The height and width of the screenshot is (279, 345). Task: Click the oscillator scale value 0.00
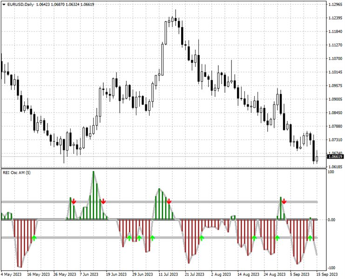coord(331,220)
